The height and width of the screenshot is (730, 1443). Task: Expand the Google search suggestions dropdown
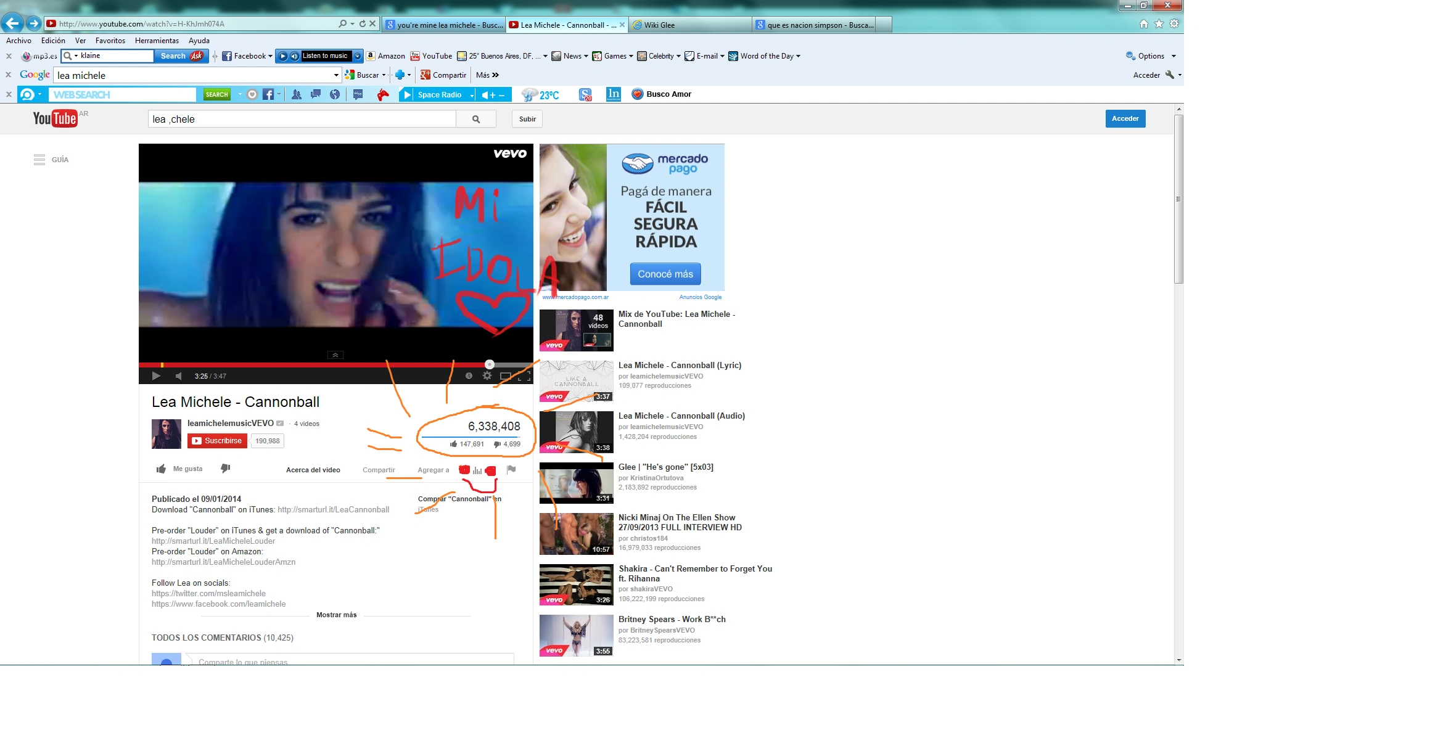[335, 75]
